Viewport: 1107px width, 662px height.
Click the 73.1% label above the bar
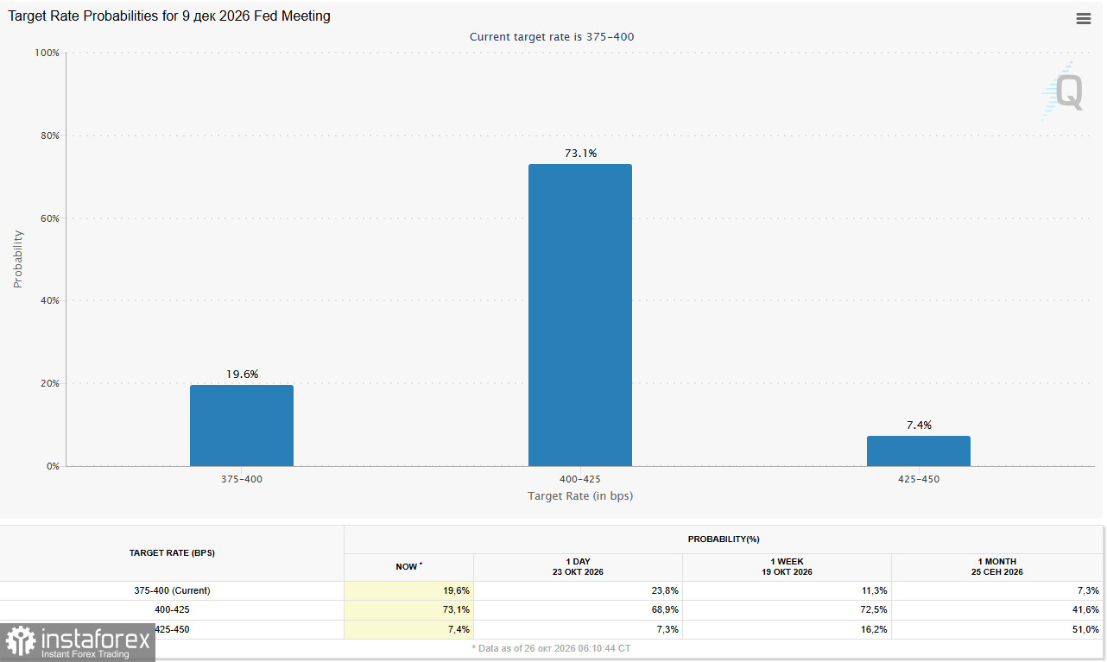581,153
